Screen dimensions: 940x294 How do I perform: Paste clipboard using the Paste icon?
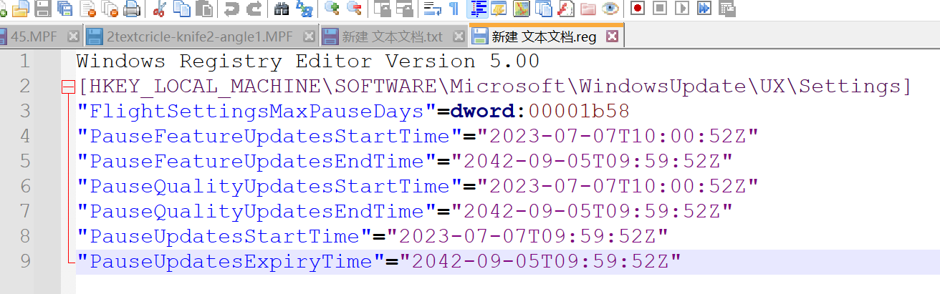[204, 9]
